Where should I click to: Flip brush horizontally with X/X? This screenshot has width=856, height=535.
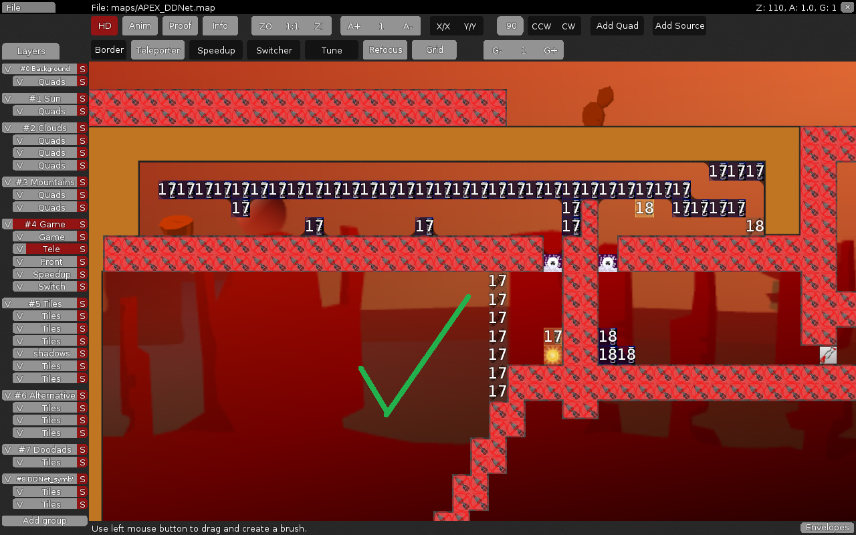point(443,26)
